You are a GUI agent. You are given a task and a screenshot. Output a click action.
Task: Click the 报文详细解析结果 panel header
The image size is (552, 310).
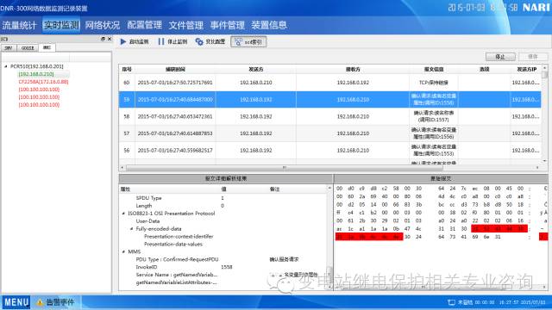[x=226, y=178]
